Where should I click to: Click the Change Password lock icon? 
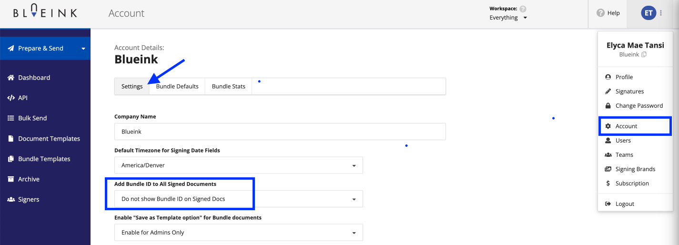(608, 105)
